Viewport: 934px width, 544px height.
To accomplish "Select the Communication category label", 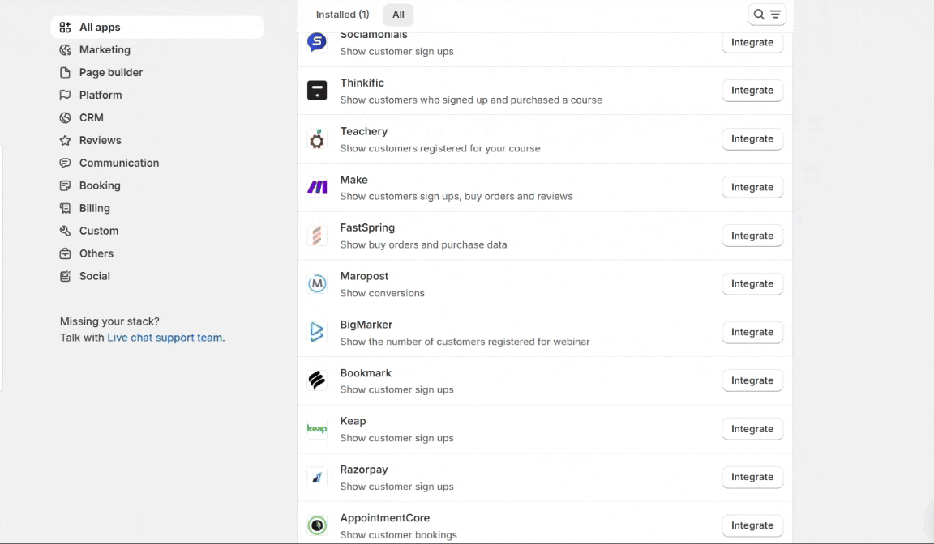I will click(119, 163).
